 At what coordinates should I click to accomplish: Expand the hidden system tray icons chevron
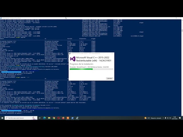[163, 118]
